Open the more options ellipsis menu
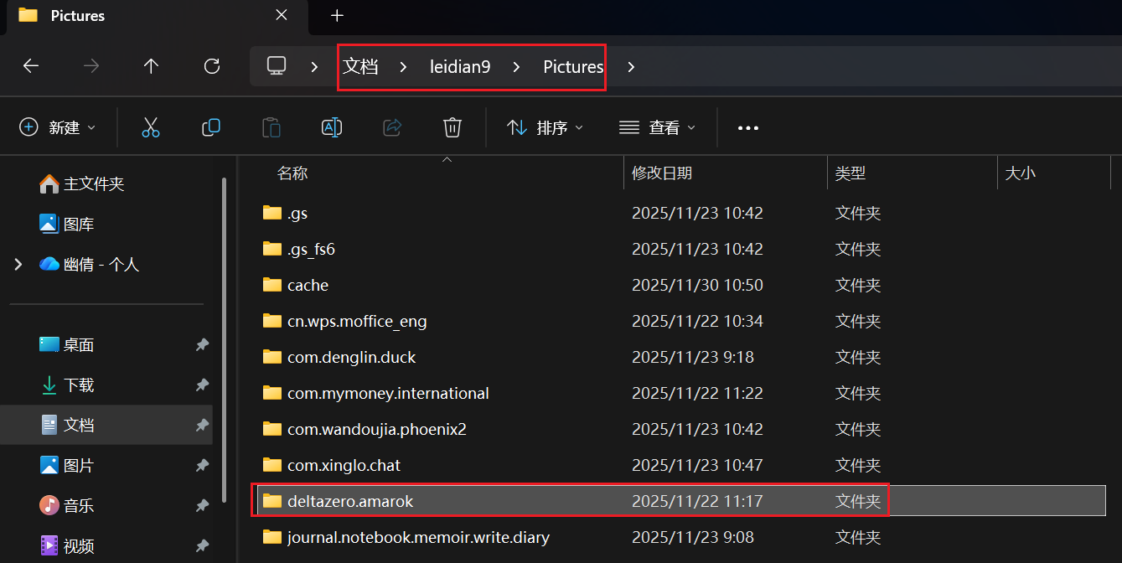 point(747,128)
